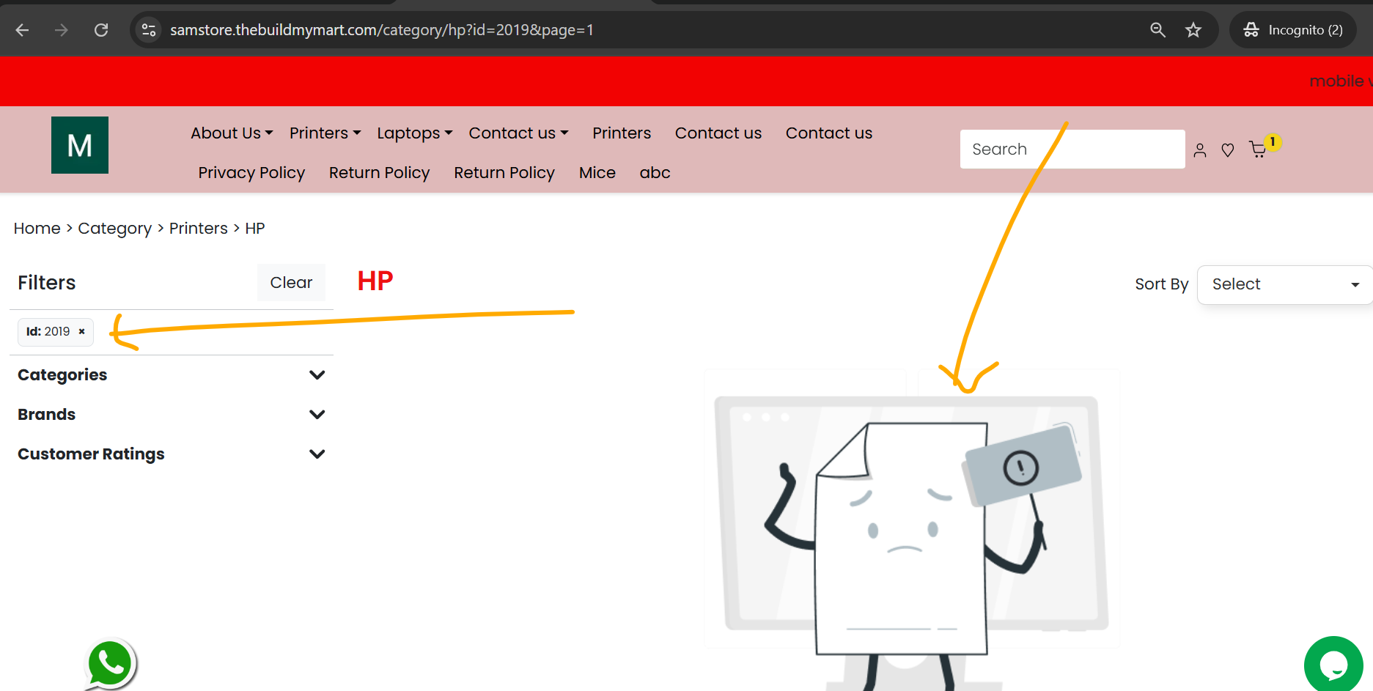The width and height of the screenshot is (1373, 691).
Task: Open the Mice menu item
Action: pyautogui.click(x=597, y=173)
